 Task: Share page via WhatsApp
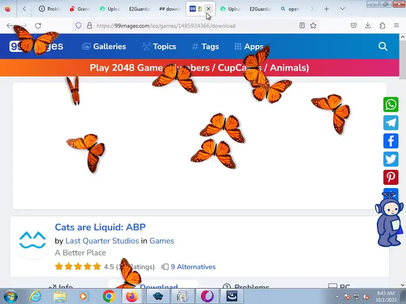click(x=391, y=104)
